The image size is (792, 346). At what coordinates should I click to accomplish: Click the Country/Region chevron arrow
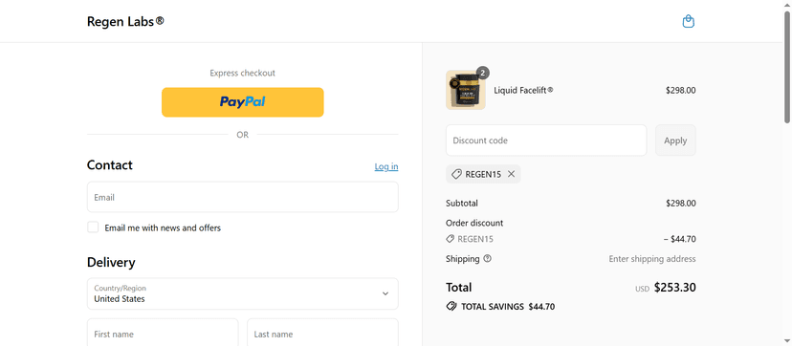(385, 293)
